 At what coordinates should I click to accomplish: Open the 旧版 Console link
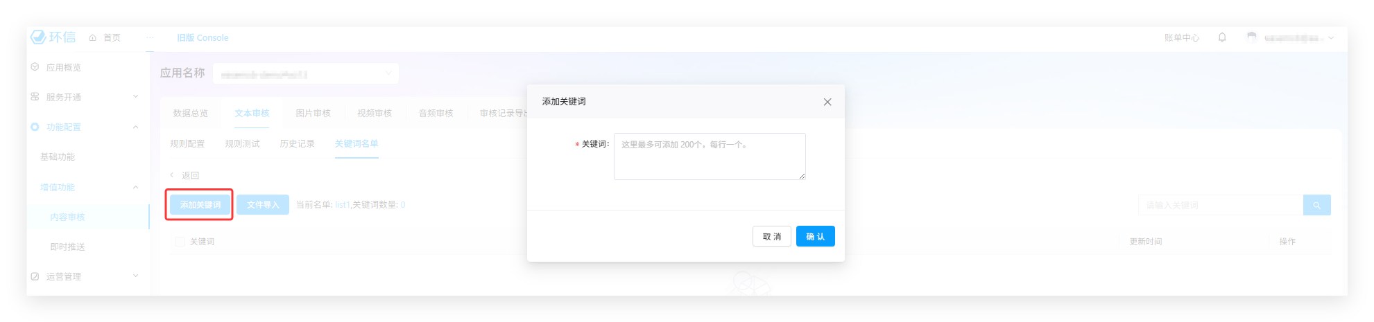point(203,38)
